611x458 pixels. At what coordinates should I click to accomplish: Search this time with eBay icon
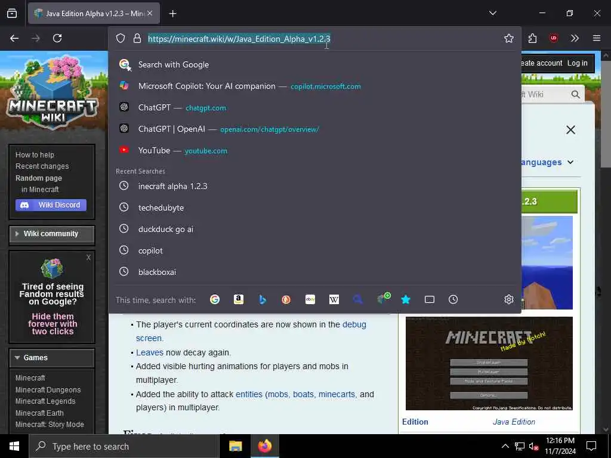(310, 299)
